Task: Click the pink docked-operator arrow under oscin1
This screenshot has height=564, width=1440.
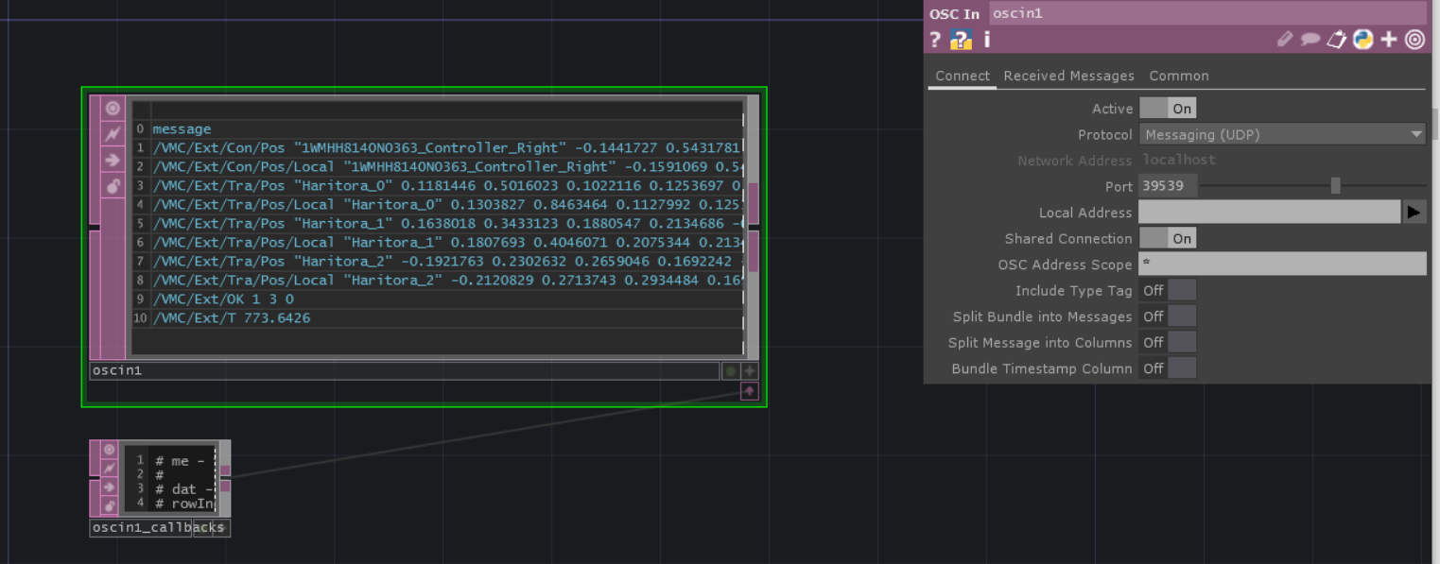Action: click(x=750, y=391)
